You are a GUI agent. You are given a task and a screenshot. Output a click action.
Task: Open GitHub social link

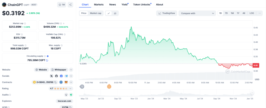(56, 76)
